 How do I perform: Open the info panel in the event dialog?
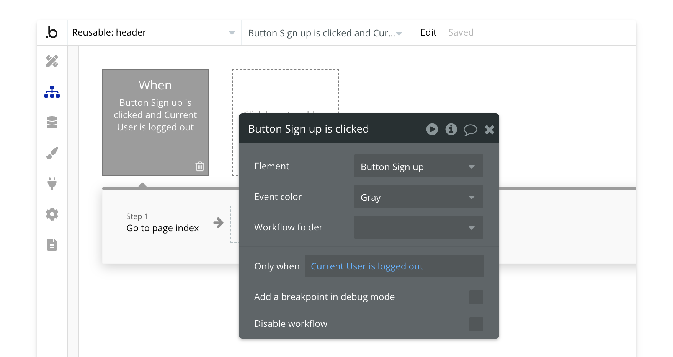451,130
